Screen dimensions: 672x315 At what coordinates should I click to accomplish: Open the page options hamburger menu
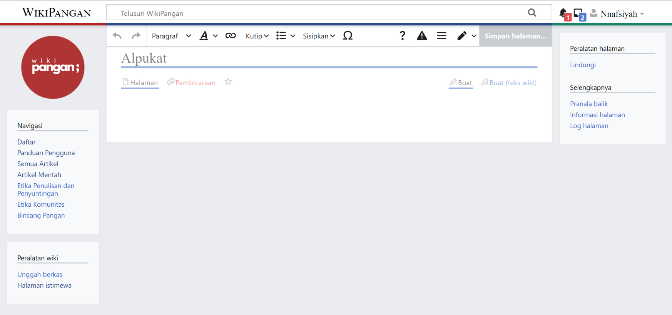441,36
